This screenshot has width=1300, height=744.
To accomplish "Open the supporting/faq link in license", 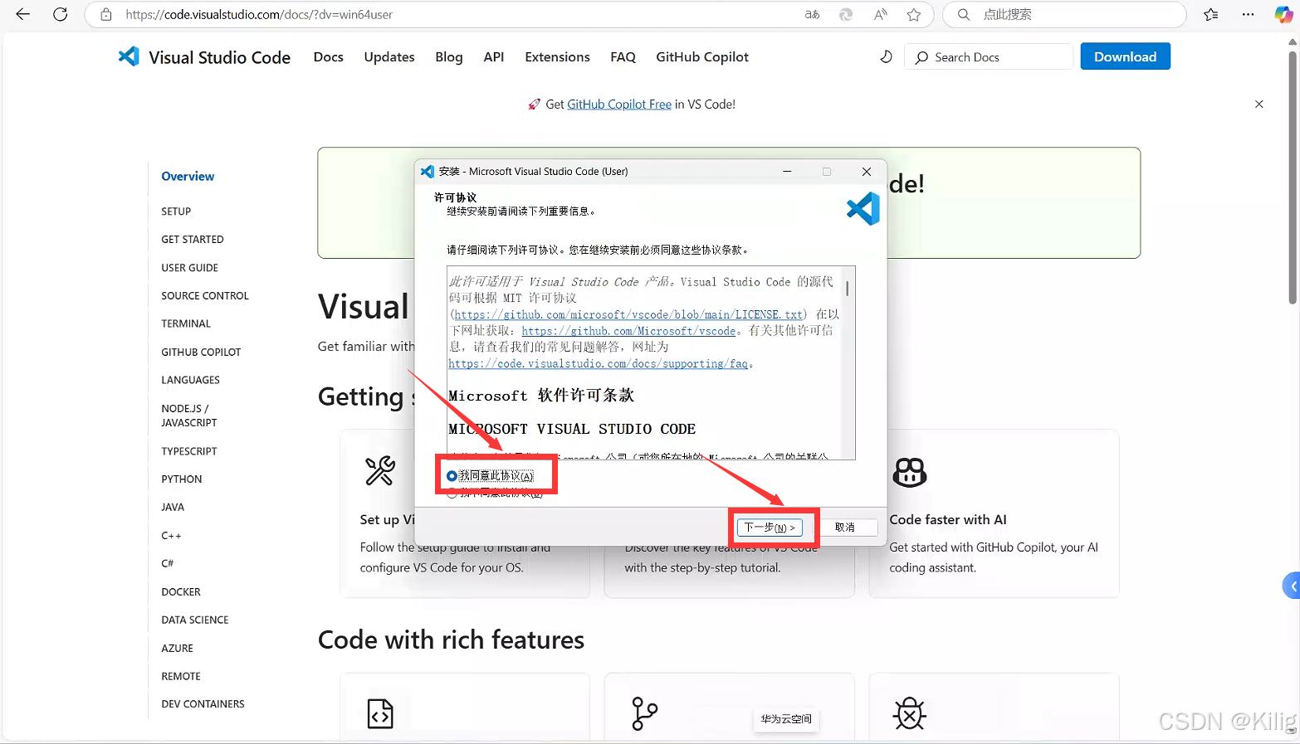I will (x=598, y=363).
